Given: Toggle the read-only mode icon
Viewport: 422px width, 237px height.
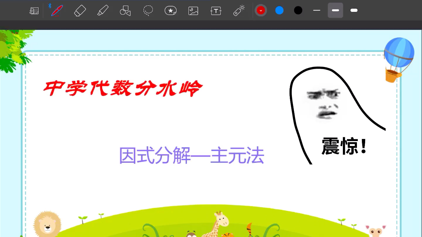Looking at the screenshot, I should [34, 11].
